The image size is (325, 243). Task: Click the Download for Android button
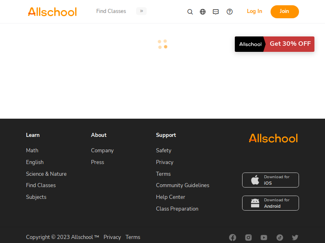click(x=271, y=203)
